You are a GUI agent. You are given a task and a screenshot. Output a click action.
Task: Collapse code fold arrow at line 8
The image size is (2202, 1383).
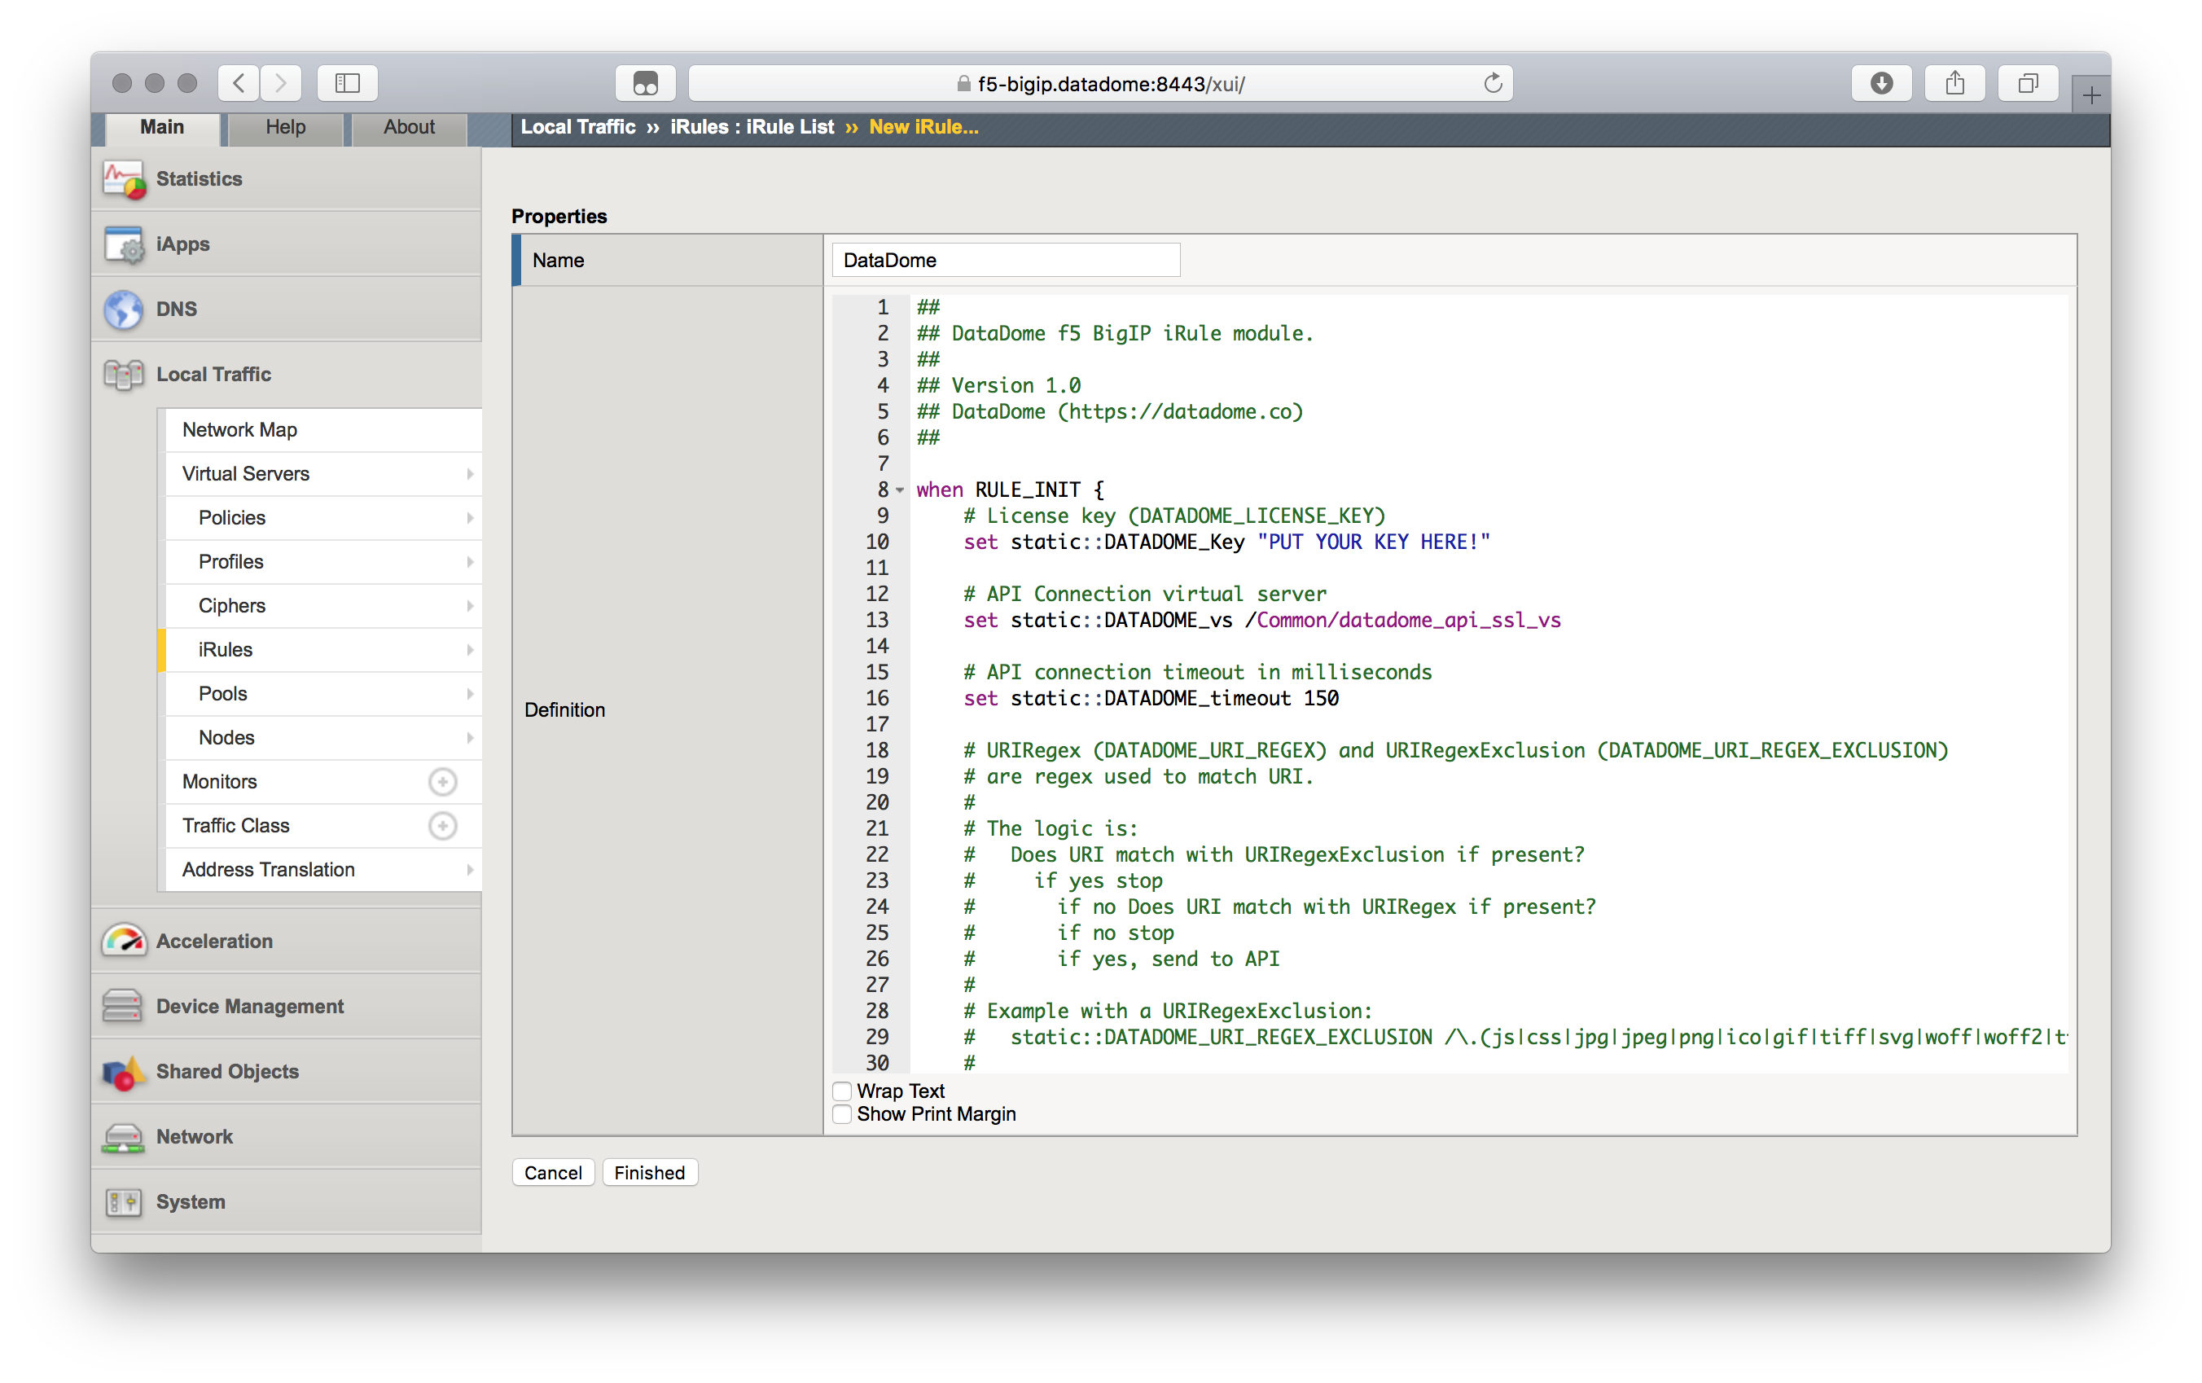point(900,490)
